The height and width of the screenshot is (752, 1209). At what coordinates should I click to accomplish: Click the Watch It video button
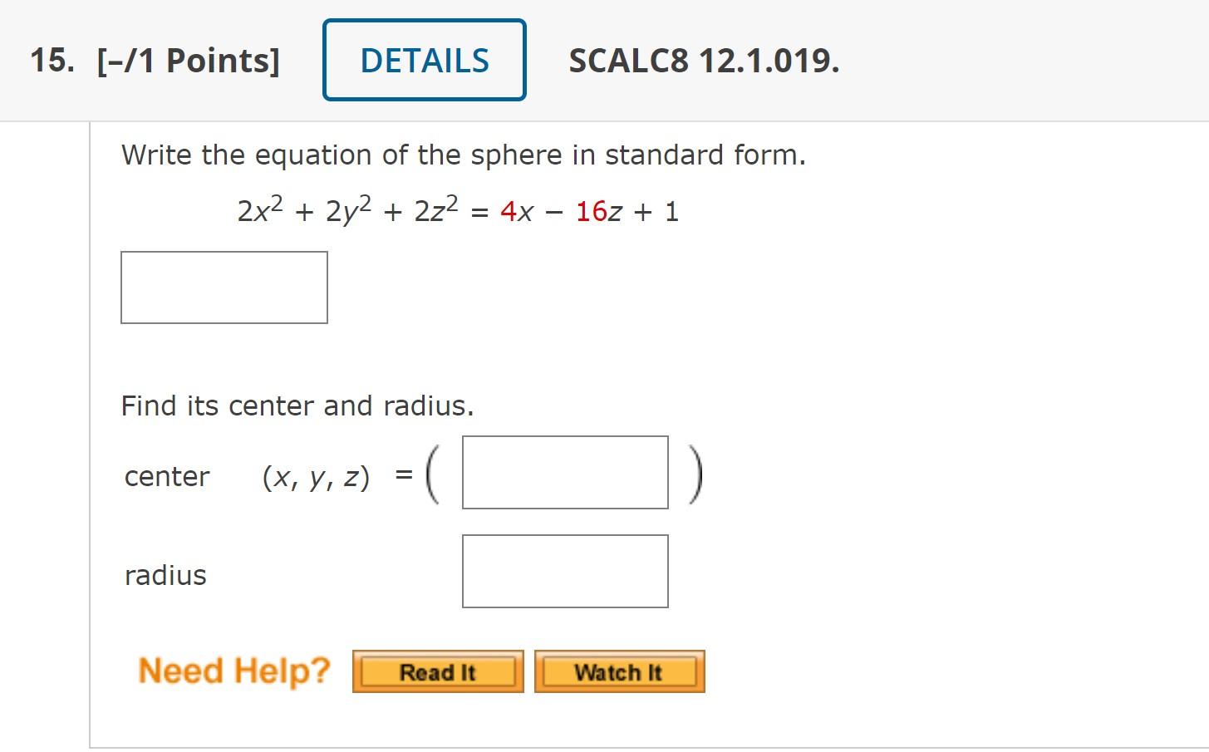click(x=618, y=671)
